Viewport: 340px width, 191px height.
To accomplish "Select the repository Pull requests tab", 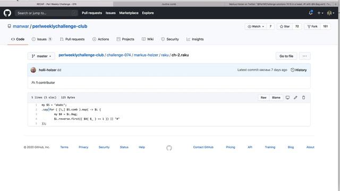I will (72, 39).
